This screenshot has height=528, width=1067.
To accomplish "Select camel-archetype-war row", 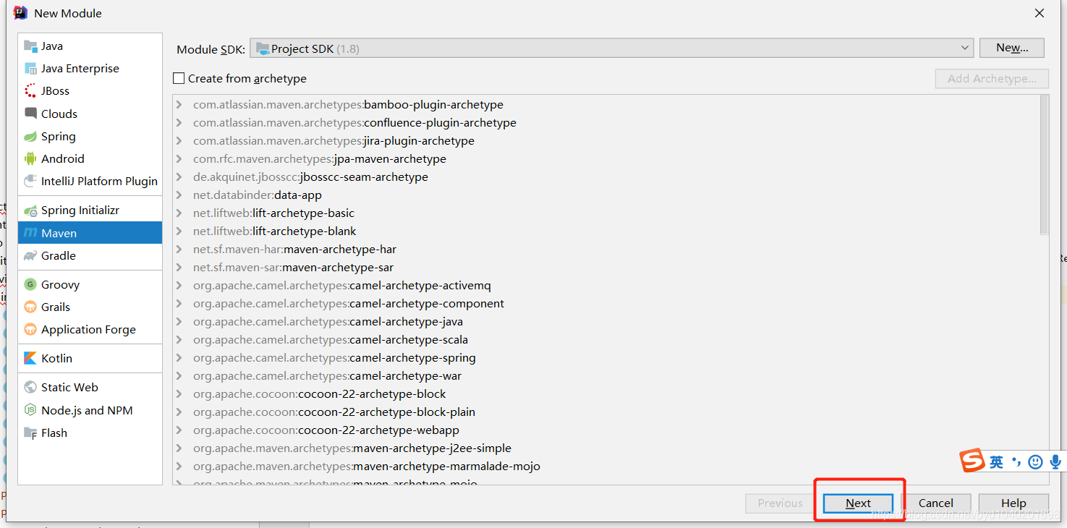I will [x=606, y=376].
